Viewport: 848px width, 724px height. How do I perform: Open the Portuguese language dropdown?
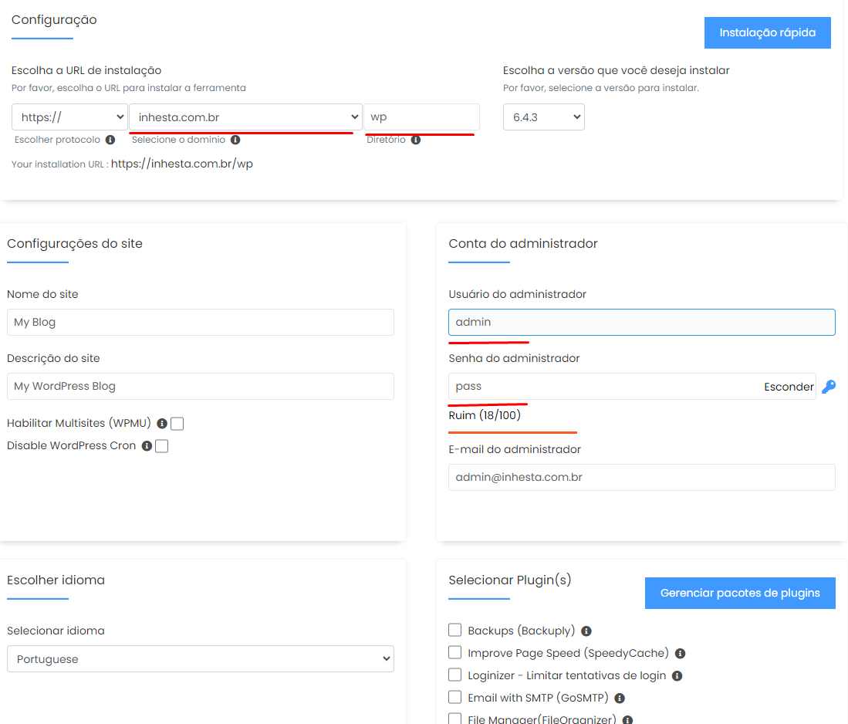[201, 658]
